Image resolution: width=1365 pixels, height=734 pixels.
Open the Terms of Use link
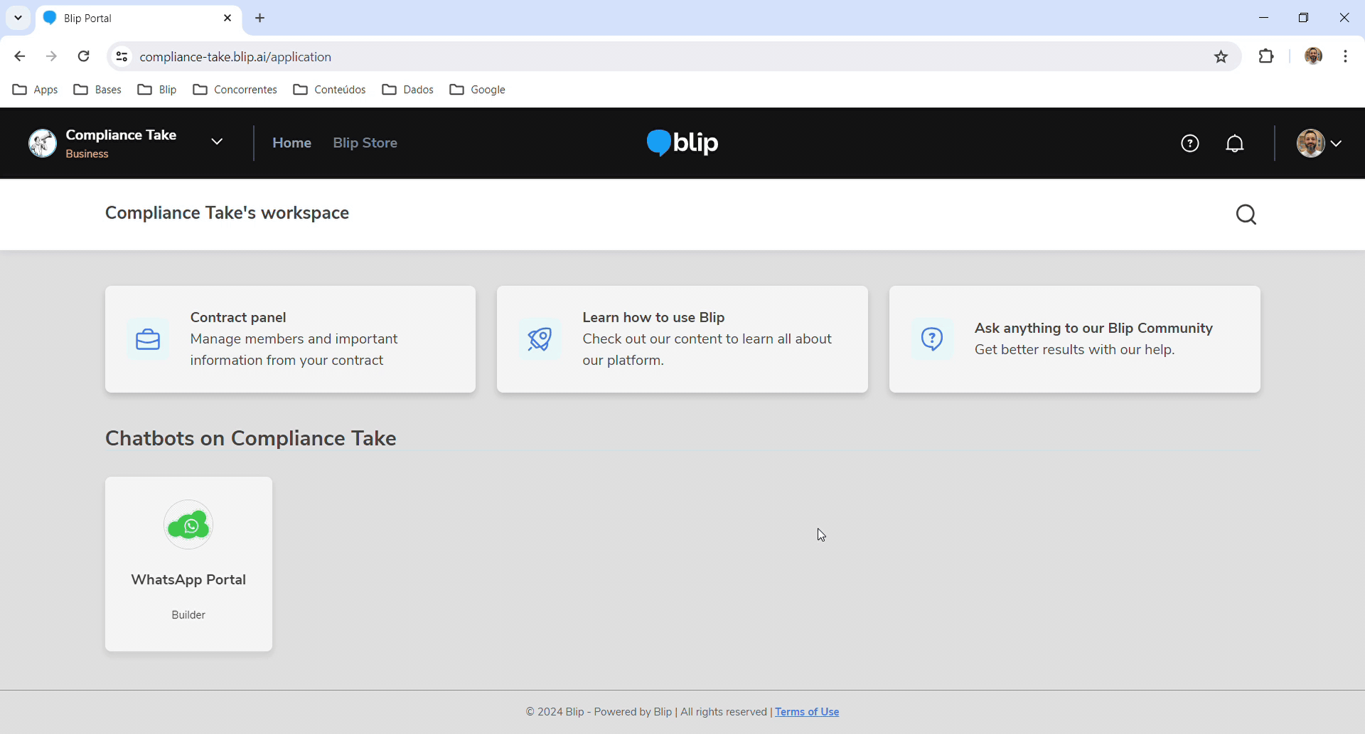coord(807,712)
